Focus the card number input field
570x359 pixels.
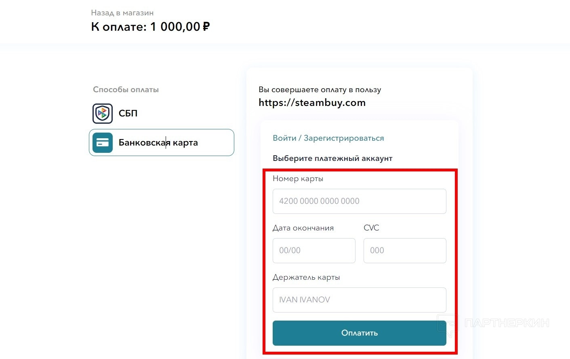(x=359, y=201)
